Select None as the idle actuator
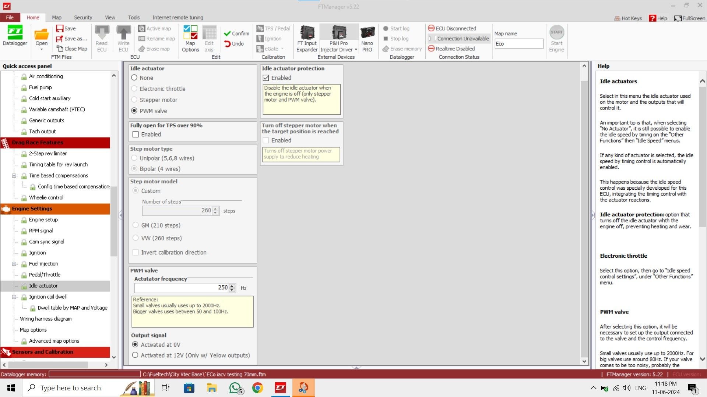707x397 pixels. coord(134,78)
